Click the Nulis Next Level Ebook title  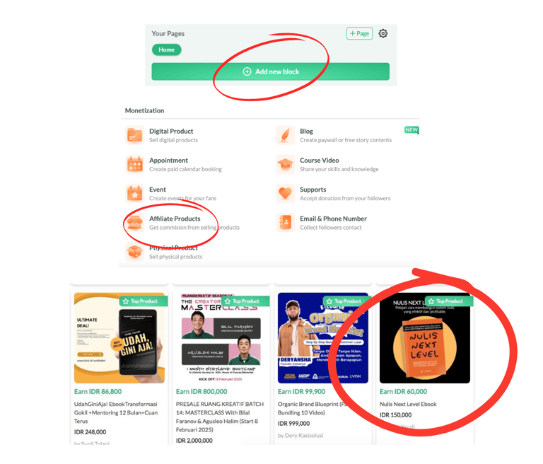pyautogui.click(x=408, y=404)
